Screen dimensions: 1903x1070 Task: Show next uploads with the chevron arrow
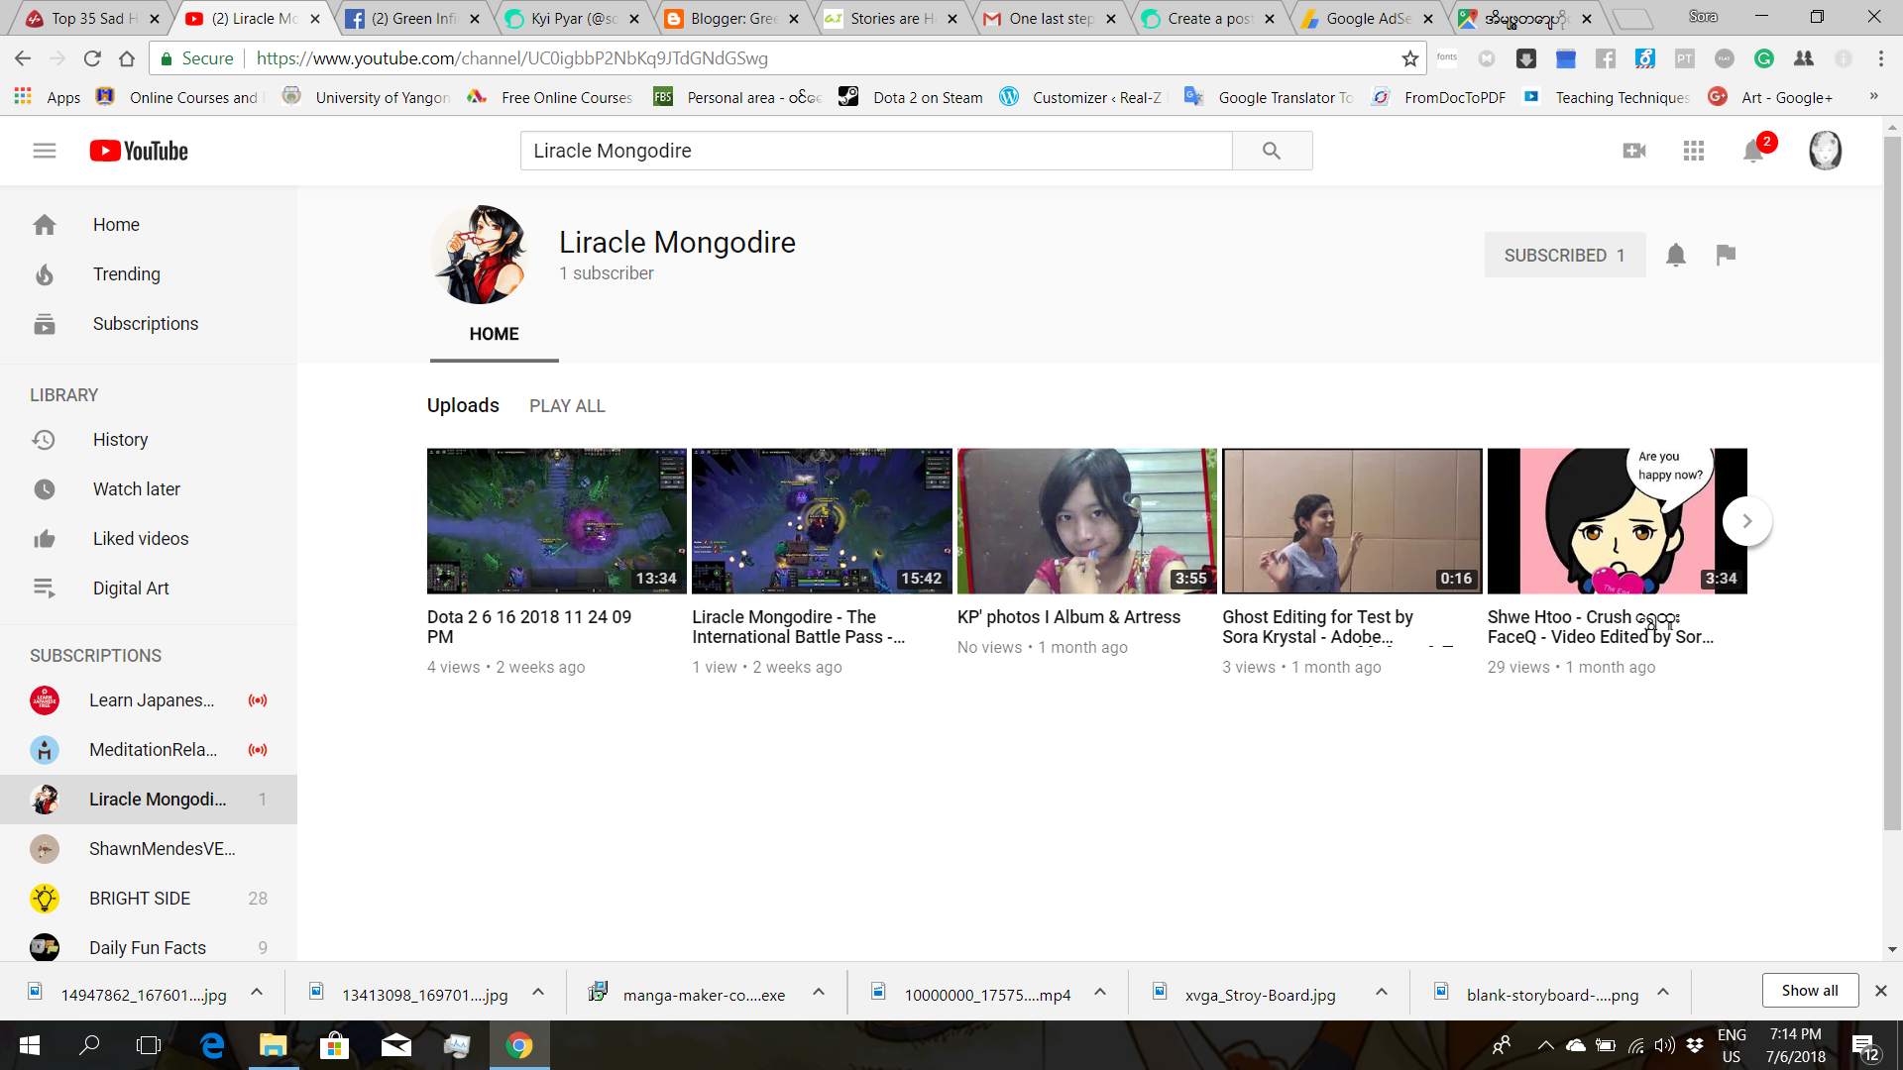coord(1746,521)
